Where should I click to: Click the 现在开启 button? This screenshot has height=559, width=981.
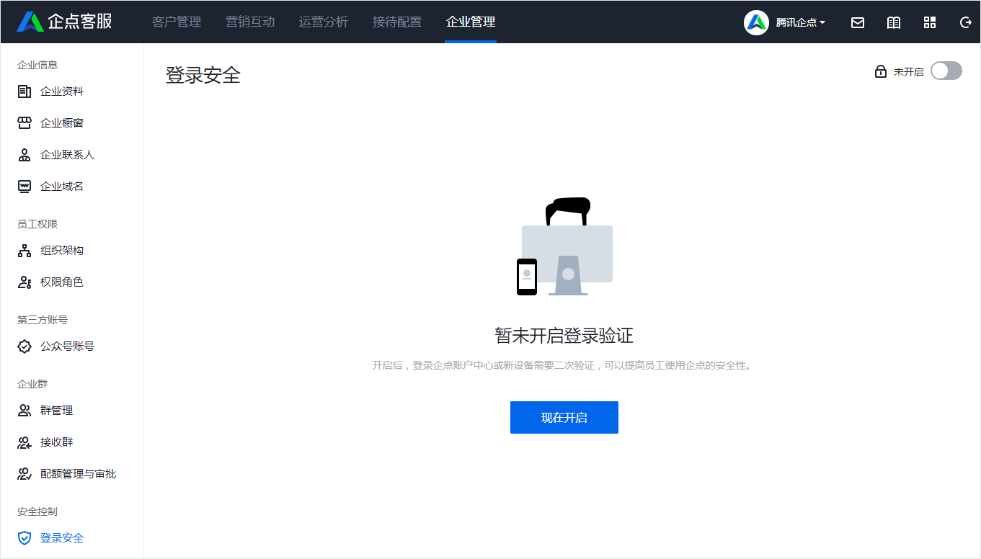tap(564, 418)
